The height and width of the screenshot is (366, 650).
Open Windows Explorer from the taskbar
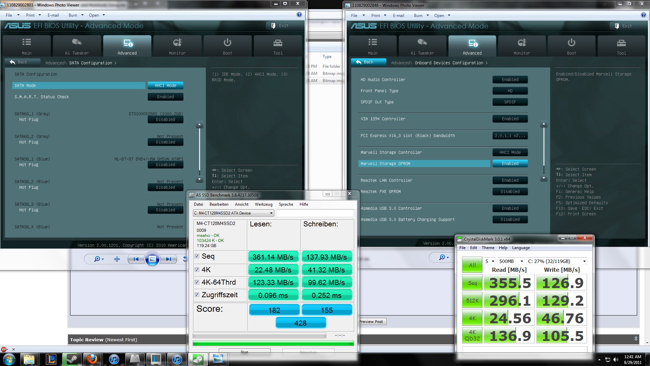29,359
